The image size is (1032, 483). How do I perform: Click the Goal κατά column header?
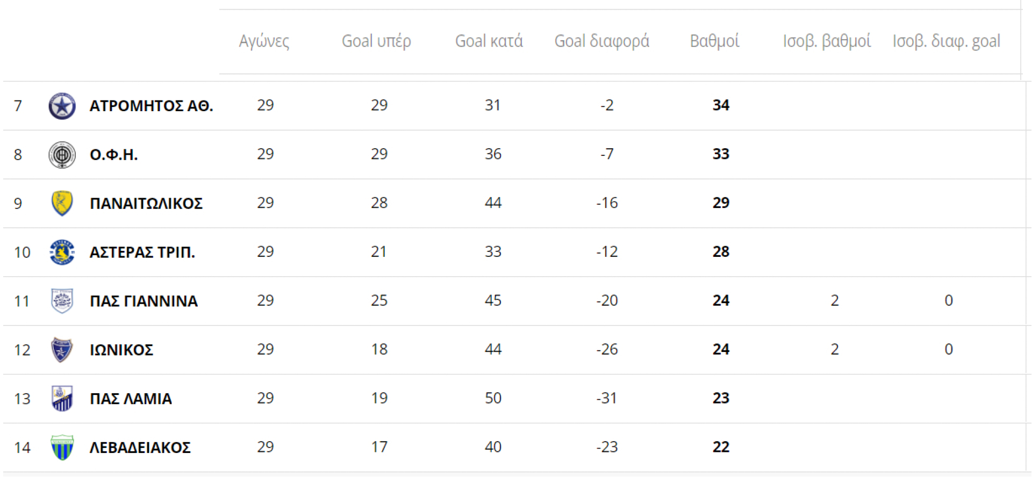pos(489,41)
